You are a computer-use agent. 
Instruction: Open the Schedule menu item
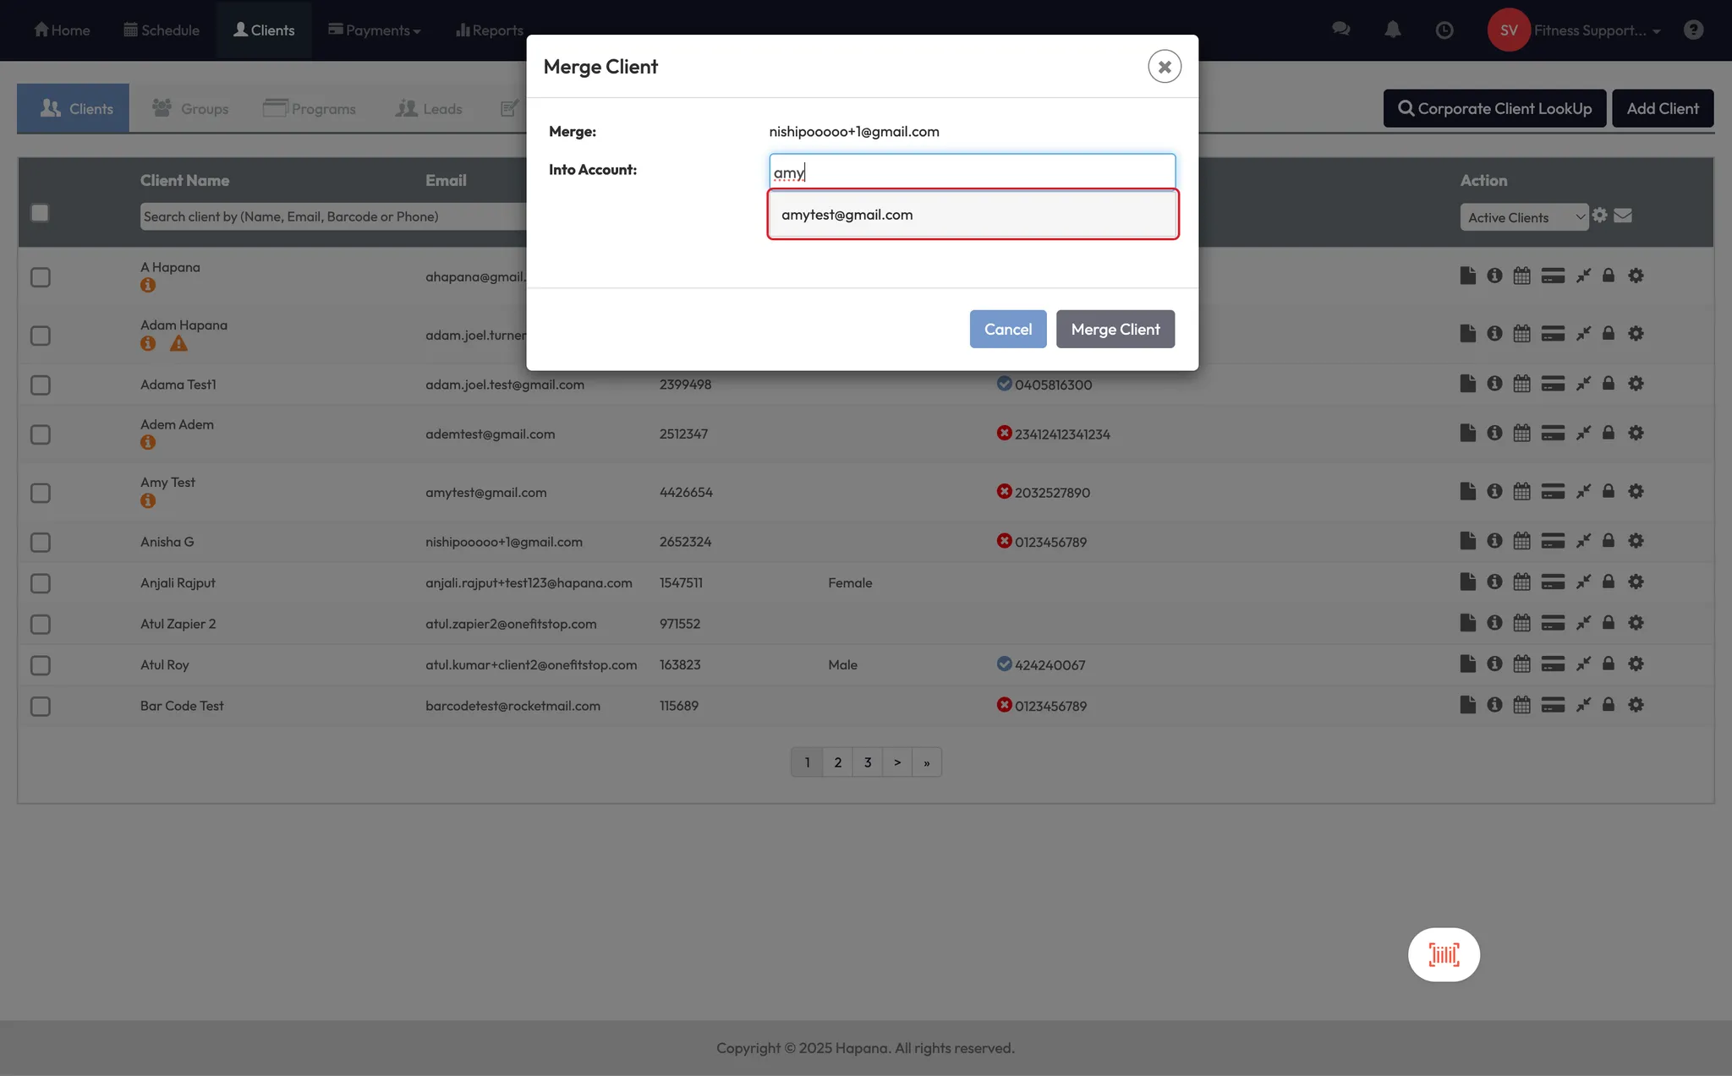(162, 30)
